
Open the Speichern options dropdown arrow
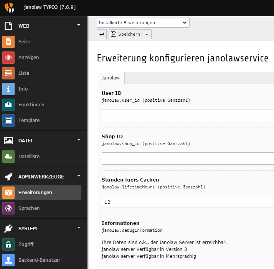pyautogui.click(x=147, y=34)
